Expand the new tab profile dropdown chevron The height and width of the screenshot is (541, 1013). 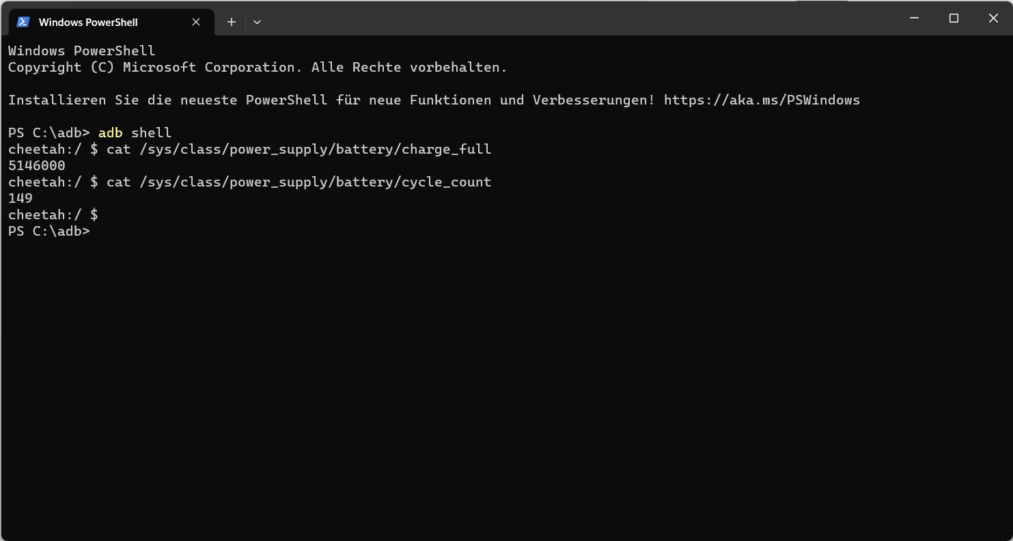pos(257,22)
